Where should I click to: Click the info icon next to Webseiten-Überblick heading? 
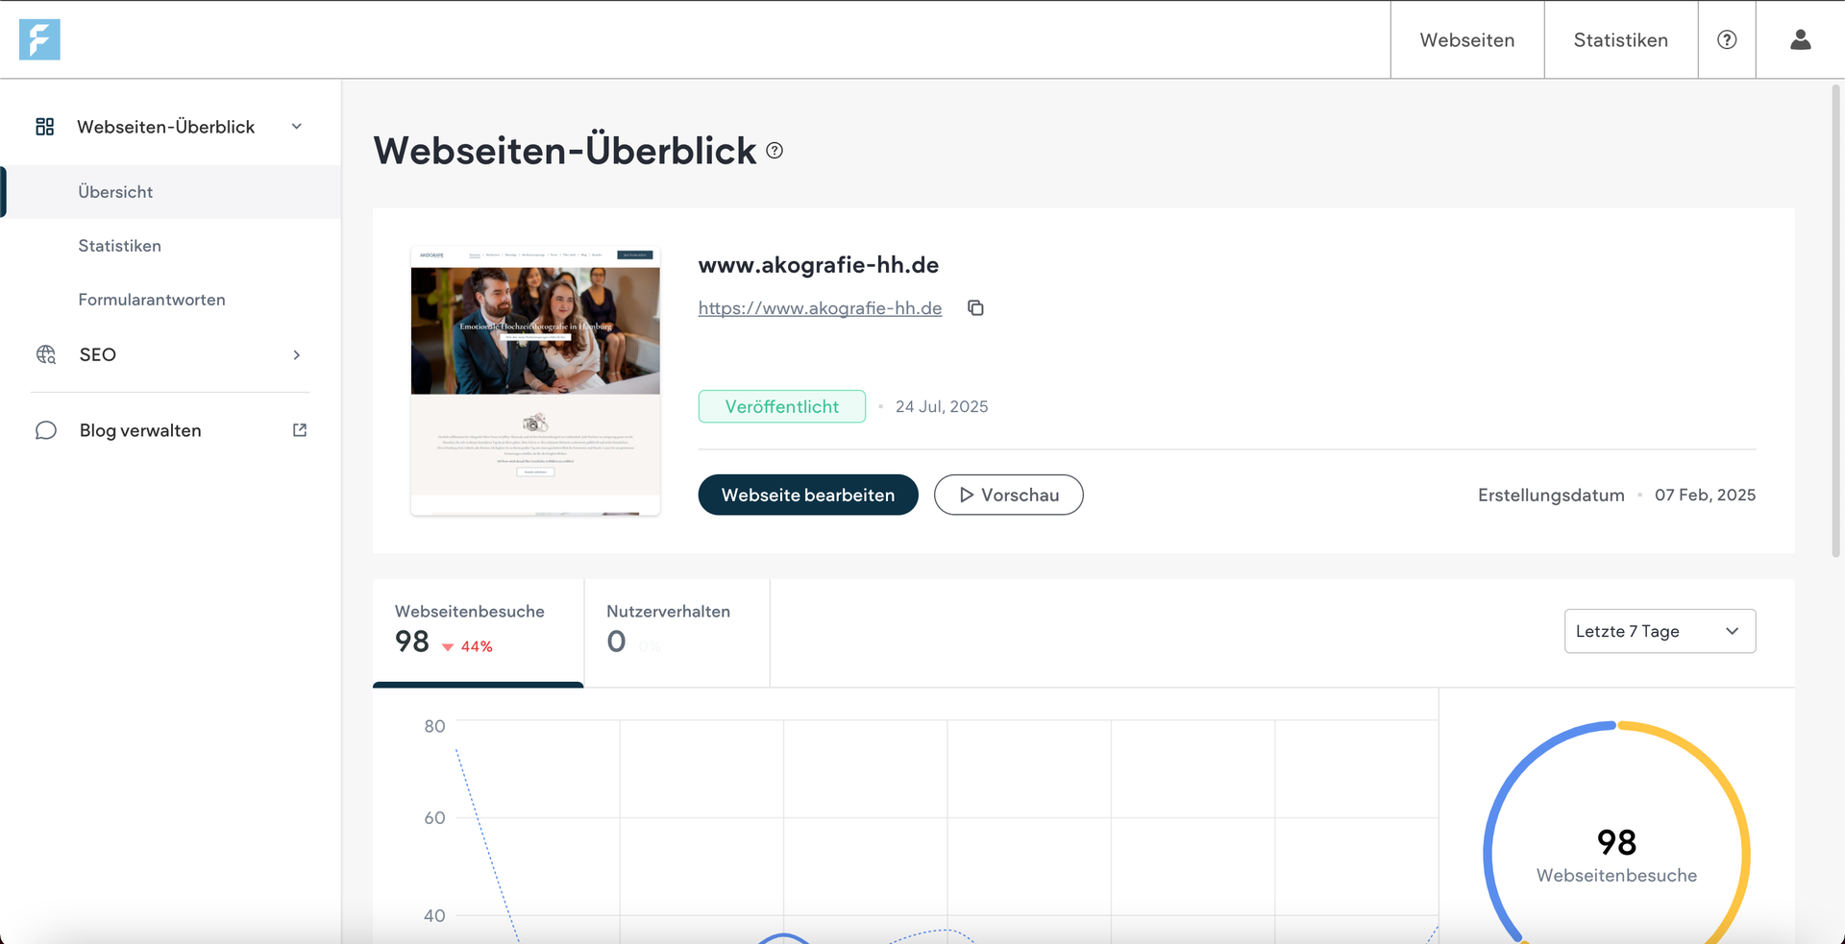click(775, 151)
